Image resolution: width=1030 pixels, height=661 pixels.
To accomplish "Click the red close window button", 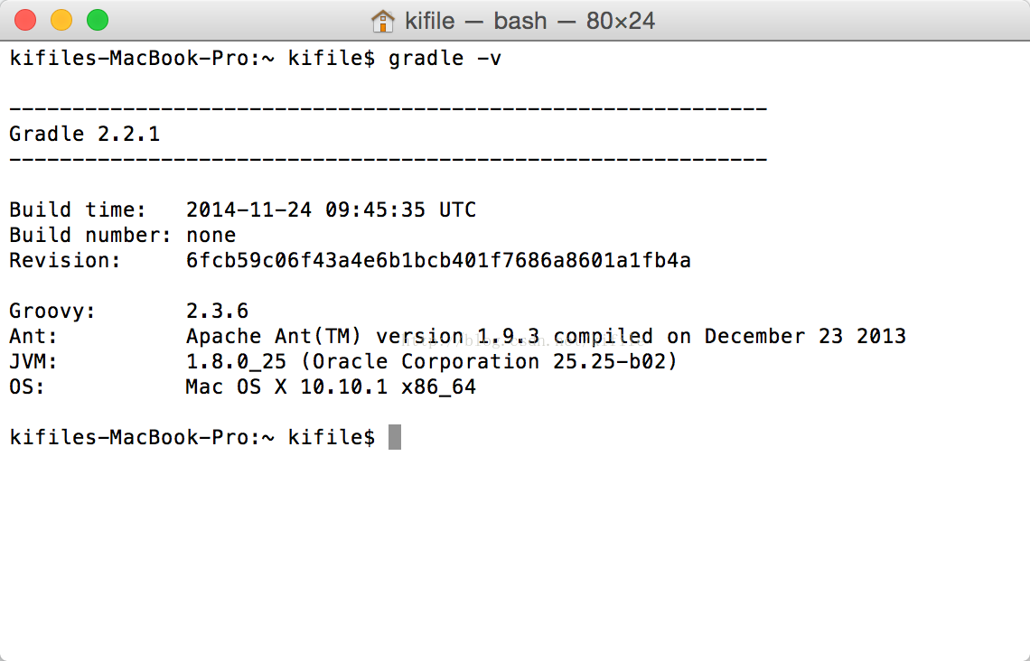I will coord(25,21).
